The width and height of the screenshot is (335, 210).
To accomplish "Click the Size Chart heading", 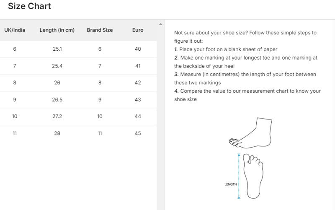I will click(x=29, y=6).
